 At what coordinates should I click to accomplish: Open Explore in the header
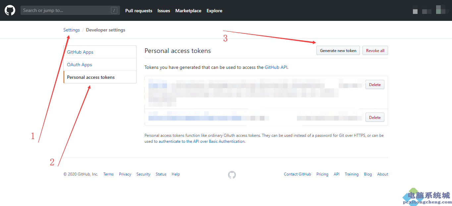(x=214, y=11)
